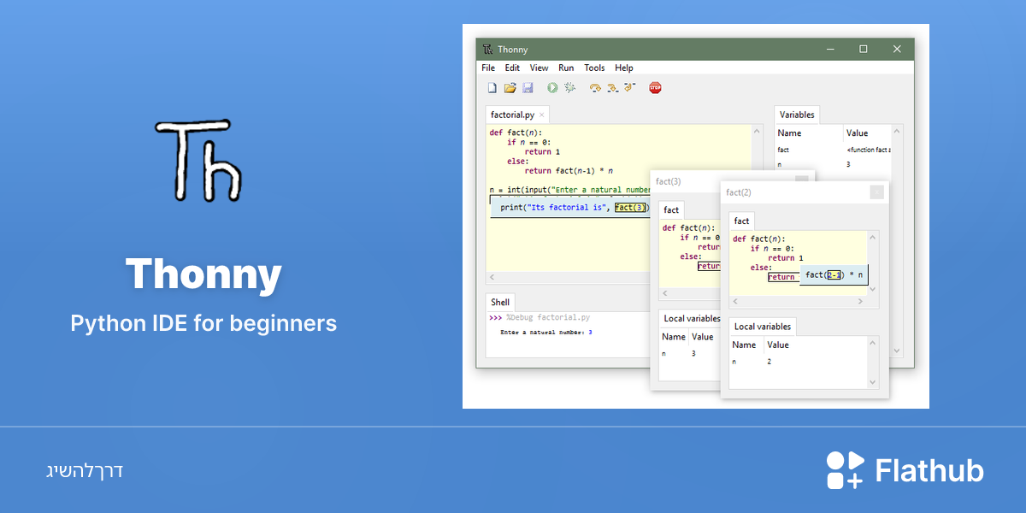Viewport: 1026px width, 513px height.
Task: Click the '<function fact' value in Variables panel
Action: 868,150
